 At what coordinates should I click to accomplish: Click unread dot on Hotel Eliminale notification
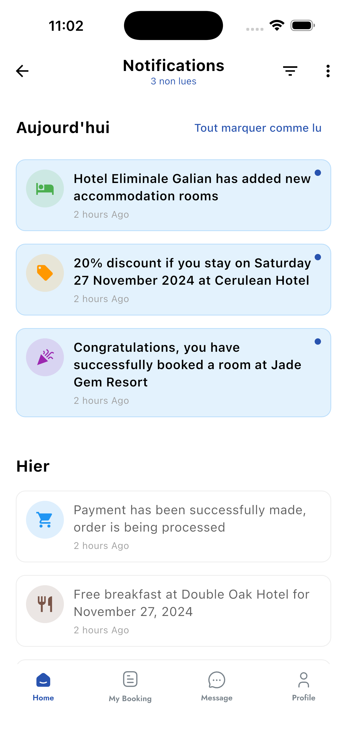(318, 173)
